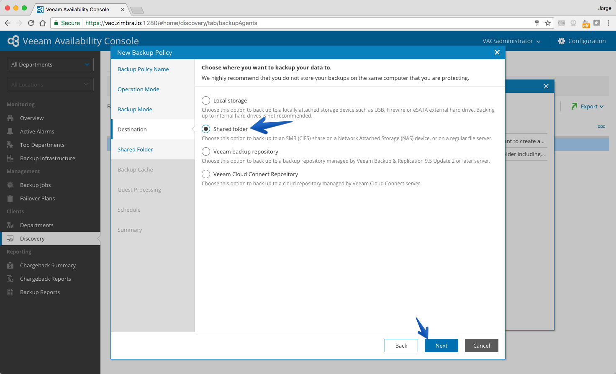Open the All Departments dropdown
The height and width of the screenshot is (374, 616).
point(50,64)
